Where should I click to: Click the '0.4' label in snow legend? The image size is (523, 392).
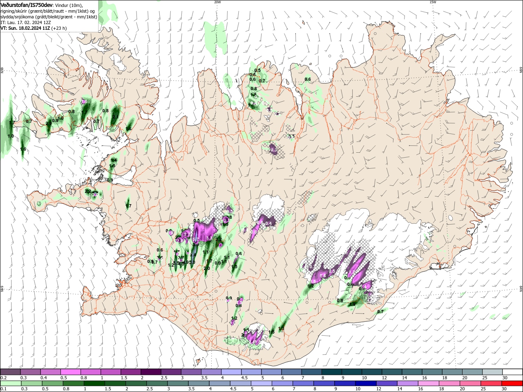(x=44, y=378)
